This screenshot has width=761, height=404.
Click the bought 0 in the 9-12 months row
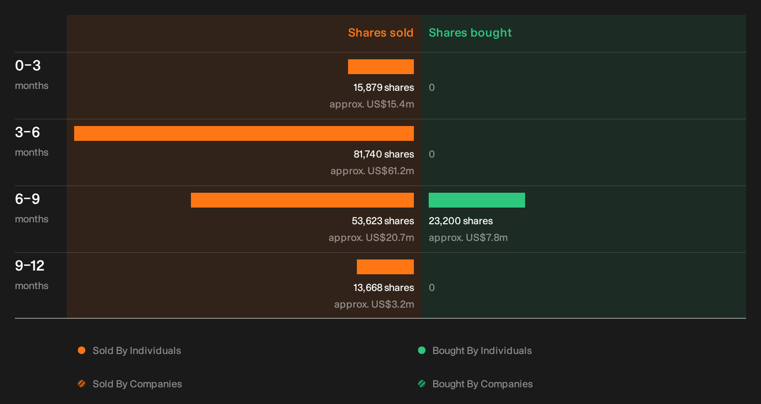431,288
